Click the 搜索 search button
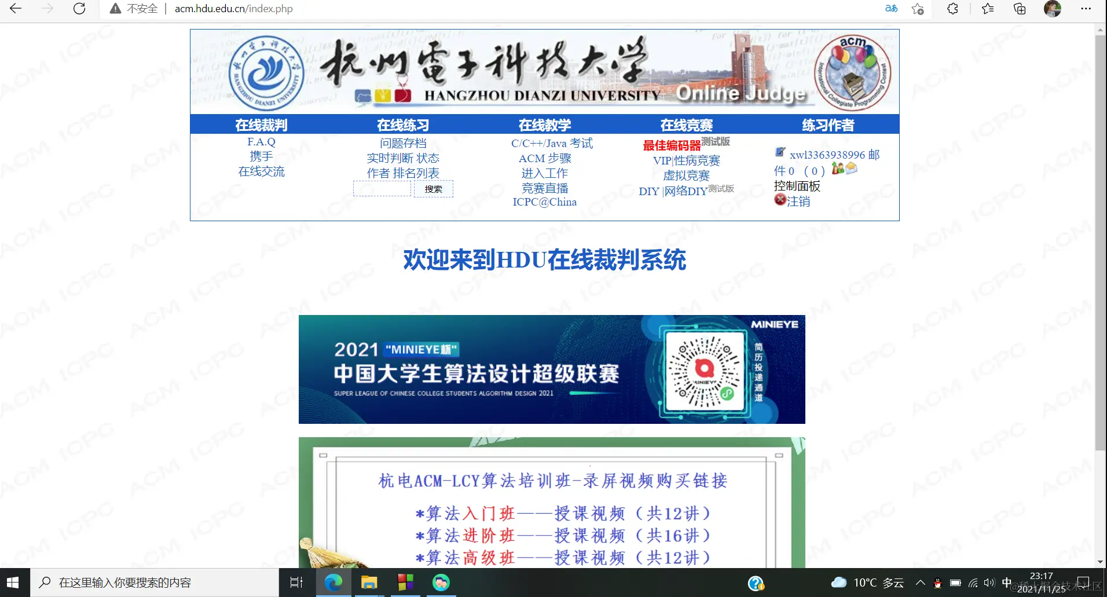The image size is (1107, 597). tap(433, 189)
